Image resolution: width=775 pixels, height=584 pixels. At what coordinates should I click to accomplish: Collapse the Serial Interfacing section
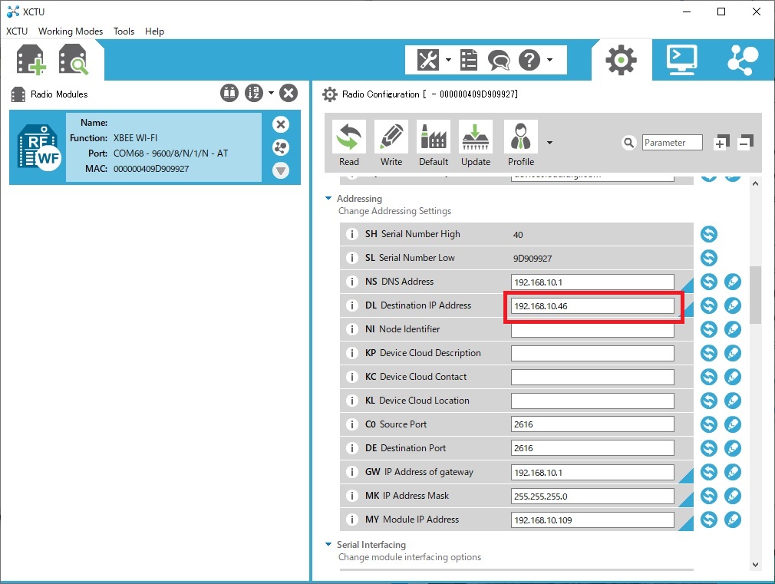(328, 545)
